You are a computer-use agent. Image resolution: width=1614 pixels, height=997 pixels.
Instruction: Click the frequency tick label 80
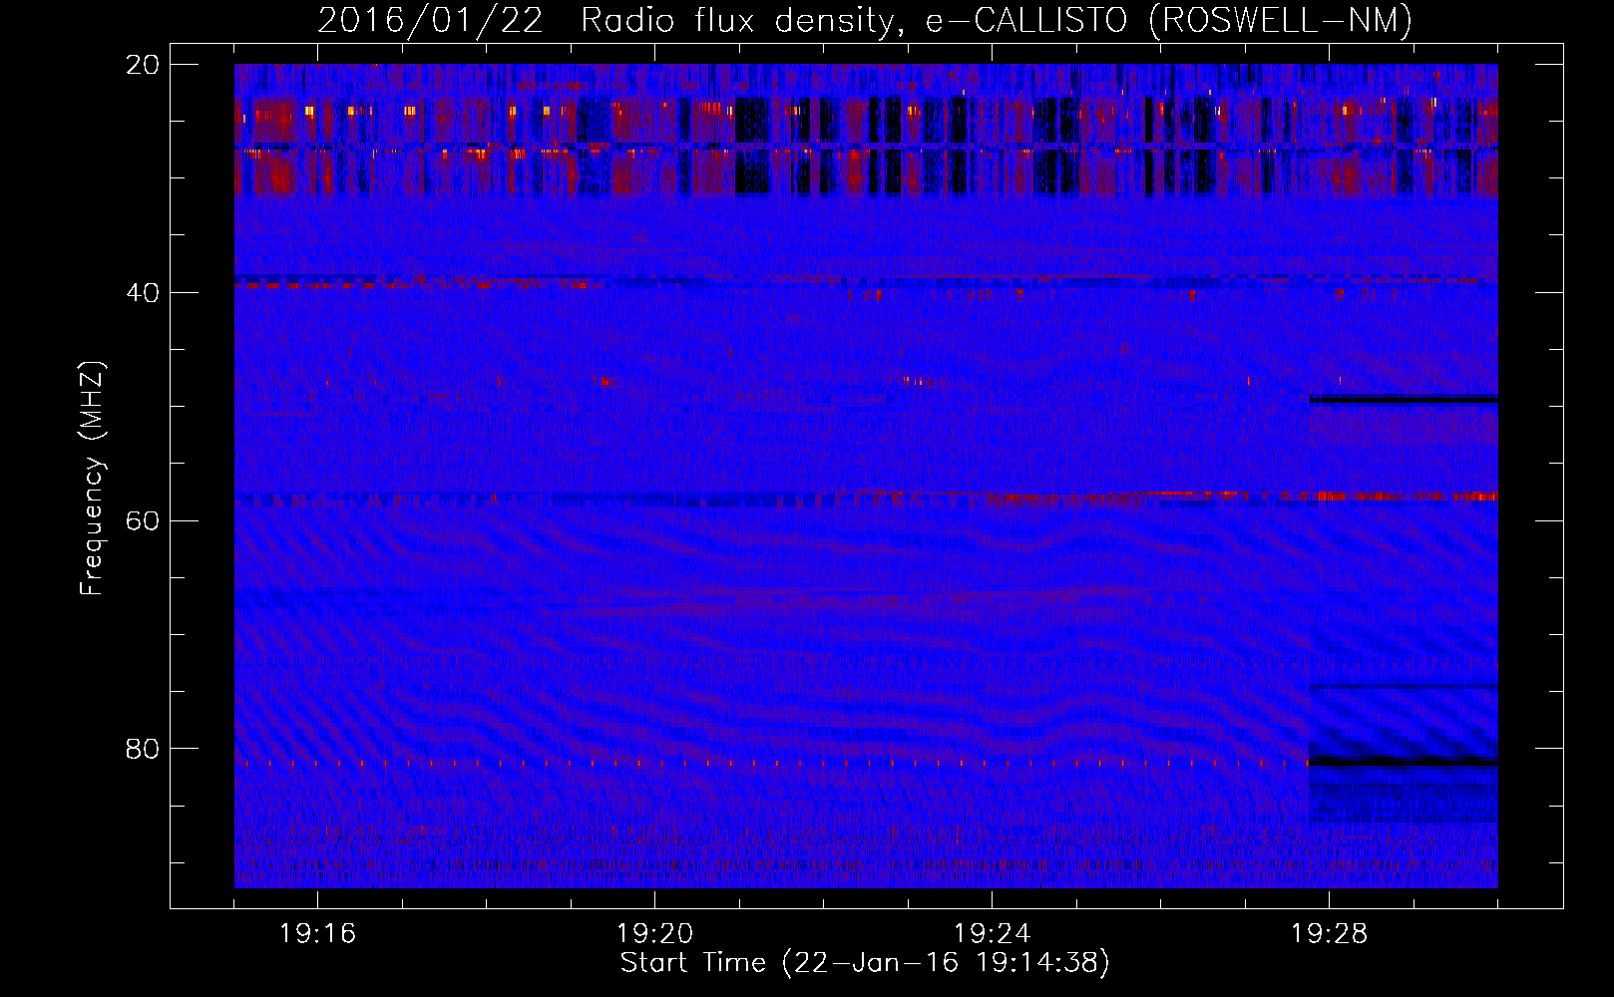click(143, 749)
